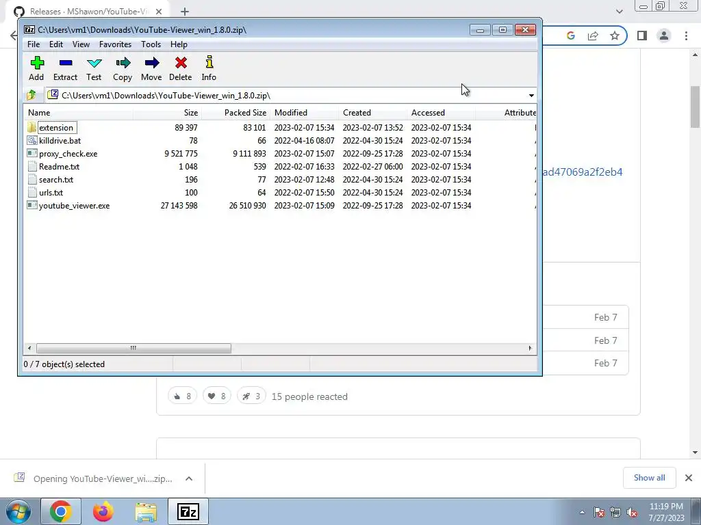This screenshot has width=701, height=525.
Task: Click the horizontal scrollbar right arrow
Action: click(531, 348)
